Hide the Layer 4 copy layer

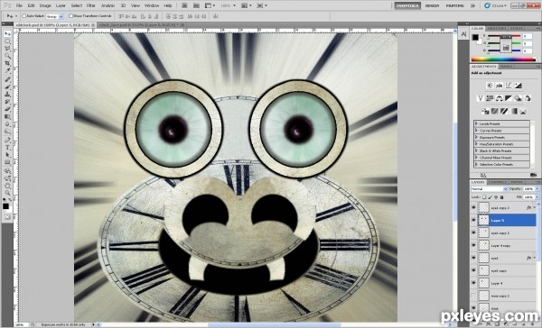473,245
